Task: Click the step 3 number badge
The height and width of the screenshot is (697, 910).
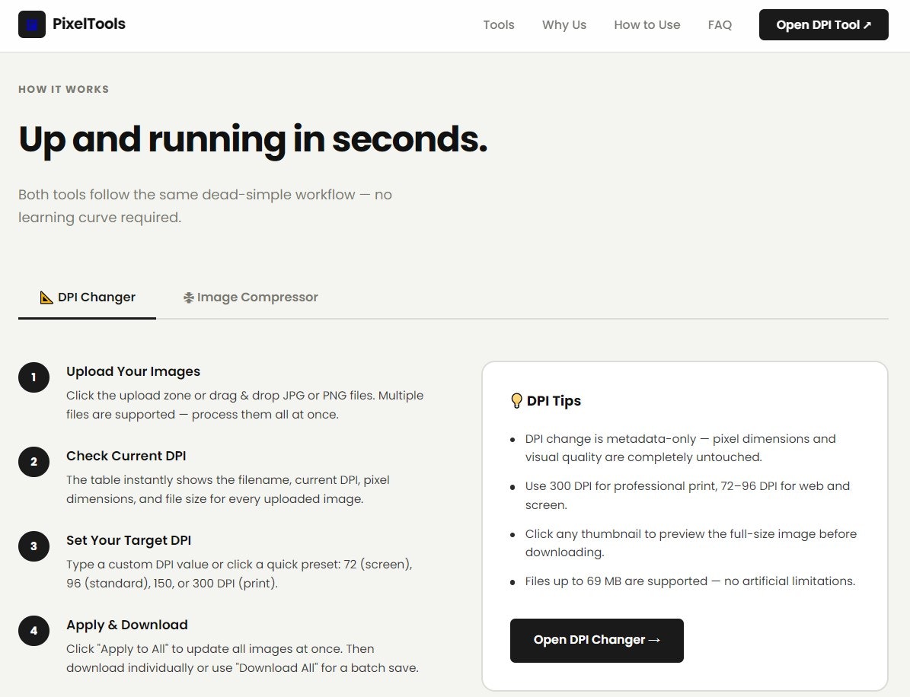Action: pyautogui.click(x=34, y=546)
